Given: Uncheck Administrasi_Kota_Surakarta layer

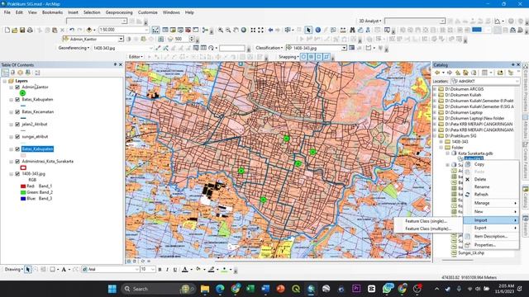Looking at the screenshot, I should click(x=17, y=162).
